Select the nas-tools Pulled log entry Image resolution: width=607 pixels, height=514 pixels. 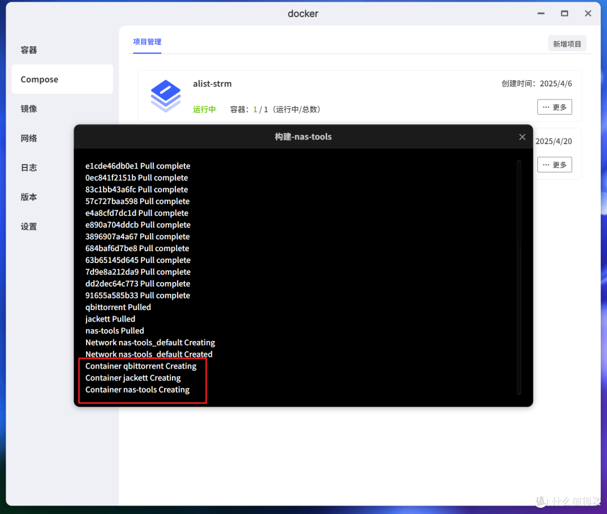pyautogui.click(x=115, y=330)
